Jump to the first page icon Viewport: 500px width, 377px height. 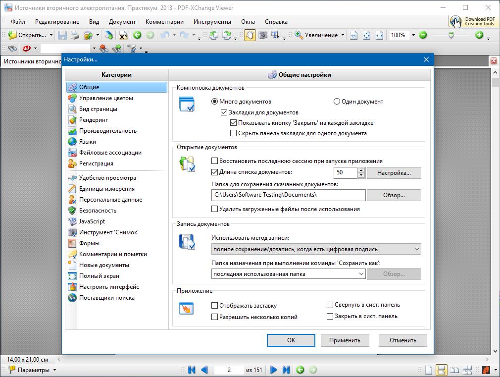(192, 370)
